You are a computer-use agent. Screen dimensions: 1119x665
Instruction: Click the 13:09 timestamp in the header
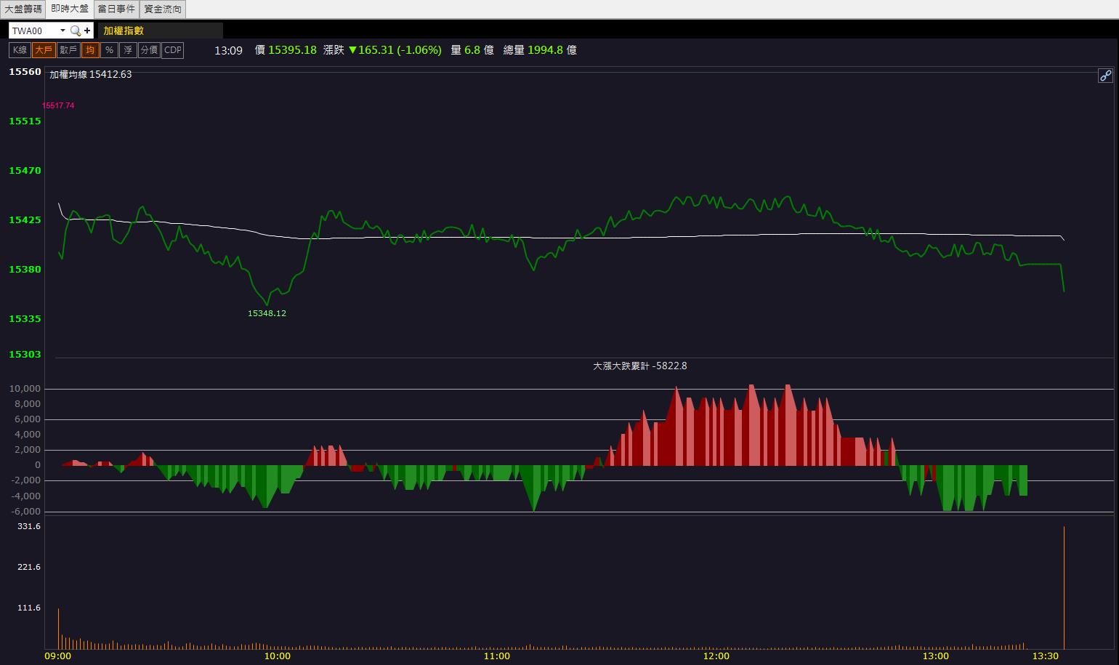(x=228, y=50)
